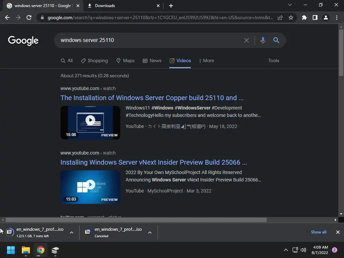Open the search Tools options
The width and height of the screenshot is (344, 258).
pyautogui.click(x=273, y=61)
